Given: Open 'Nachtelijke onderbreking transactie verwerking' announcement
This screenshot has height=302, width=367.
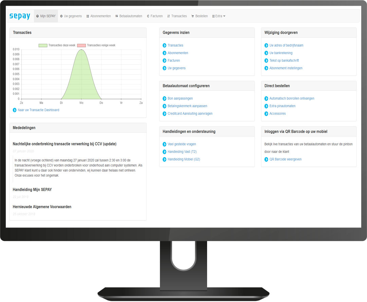Looking at the screenshot, I should tap(65, 144).
